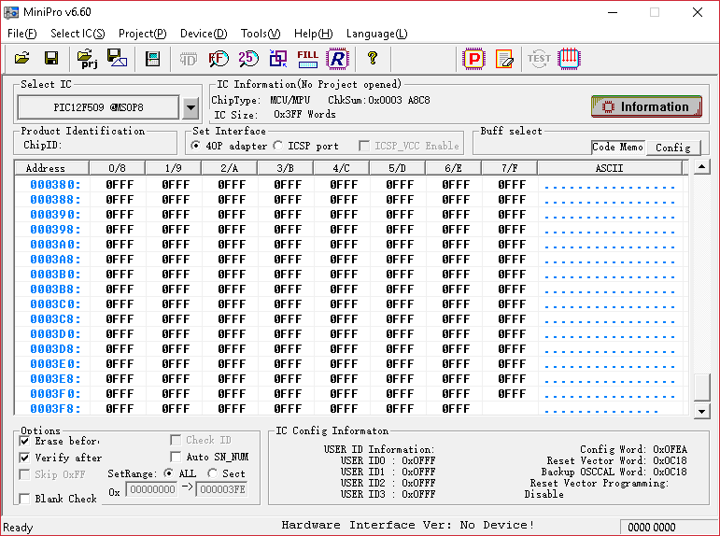Click the save file floppy icon
720x536 pixels.
[x=51, y=59]
